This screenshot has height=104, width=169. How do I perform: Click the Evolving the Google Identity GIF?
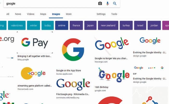tap(149, 68)
